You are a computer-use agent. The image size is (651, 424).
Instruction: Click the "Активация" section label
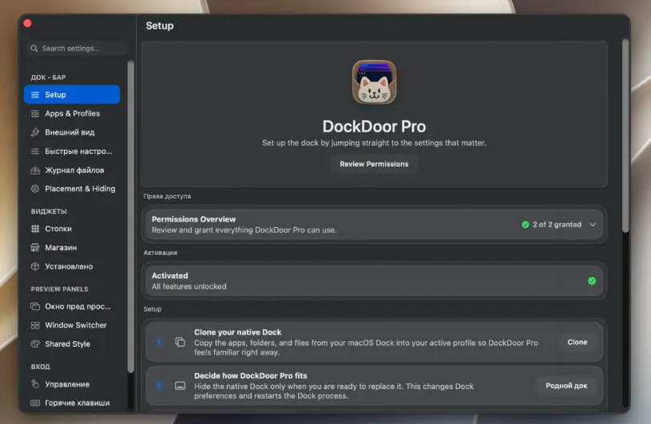(161, 253)
